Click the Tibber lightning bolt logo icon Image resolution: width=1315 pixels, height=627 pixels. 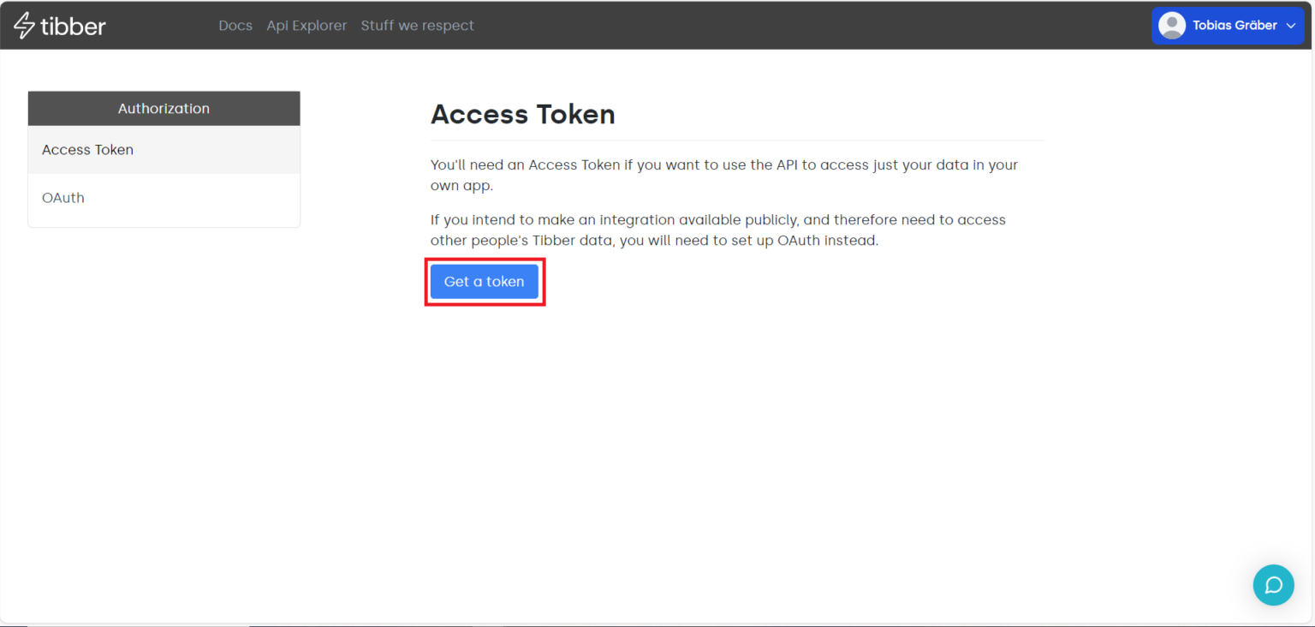pyautogui.click(x=24, y=26)
